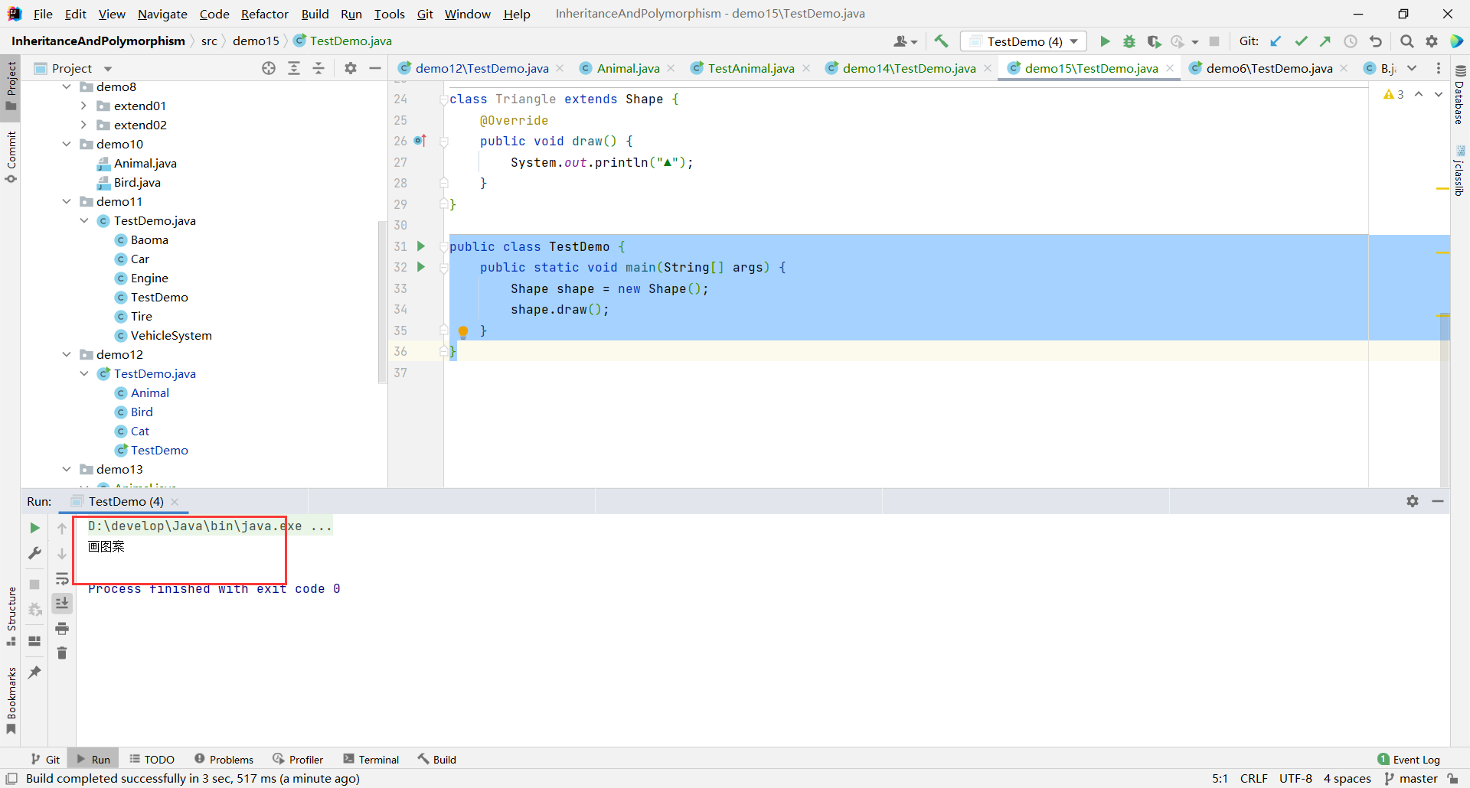Image resolution: width=1470 pixels, height=788 pixels.
Task: Select VehicleSystem class in tree
Action: 171,335
